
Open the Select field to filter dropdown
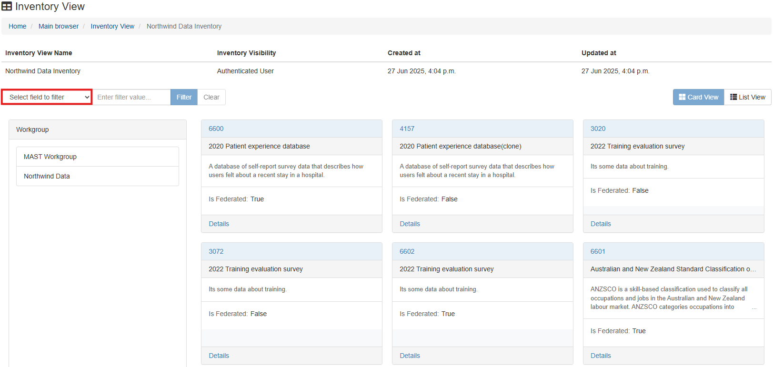(x=47, y=97)
